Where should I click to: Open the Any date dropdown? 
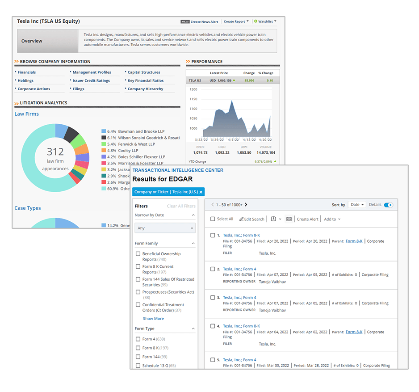click(165, 228)
